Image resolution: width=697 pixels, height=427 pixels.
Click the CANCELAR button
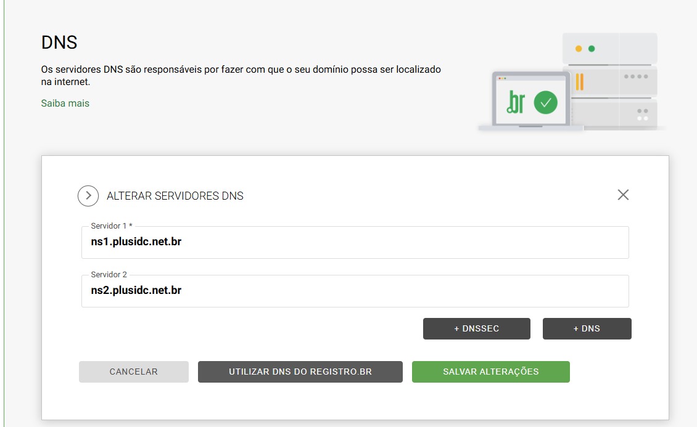[x=134, y=372]
